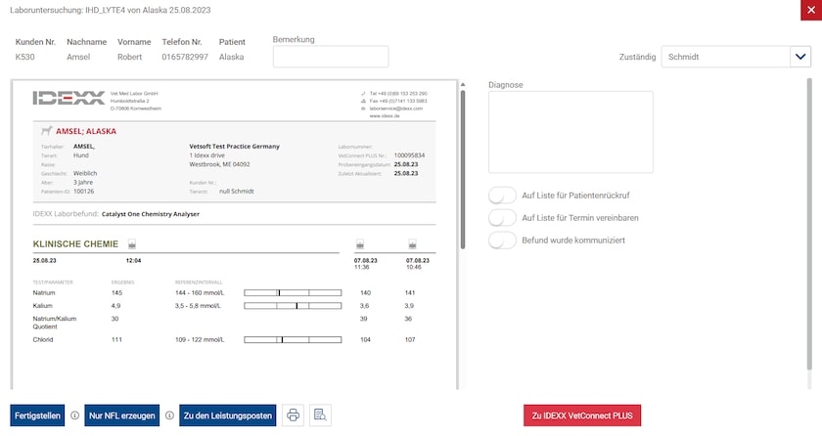Click the Bemerkung input field
The height and width of the screenshot is (436, 822).
pyautogui.click(x=331, y=57)
